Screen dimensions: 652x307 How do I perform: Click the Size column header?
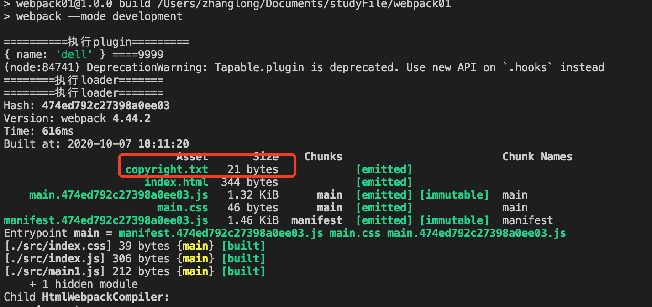(266, 157)
